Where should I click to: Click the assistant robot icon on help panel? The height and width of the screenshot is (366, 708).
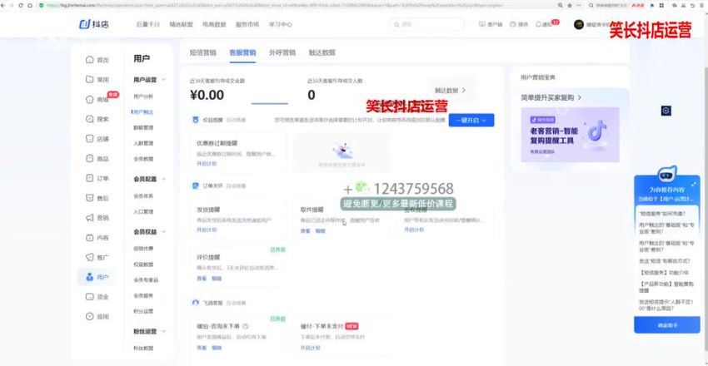point(666,175)
